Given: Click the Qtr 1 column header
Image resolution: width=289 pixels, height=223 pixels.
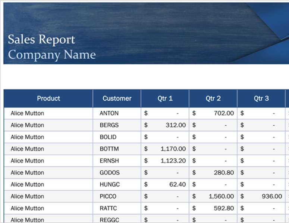Looking at the screenshot, I should (x=165, y=98).
